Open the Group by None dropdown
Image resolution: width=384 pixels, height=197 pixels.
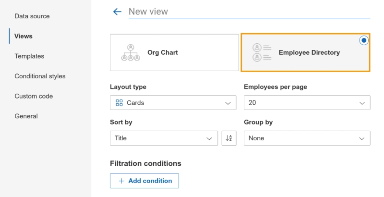pyautogui.click(x=307, y=138)
